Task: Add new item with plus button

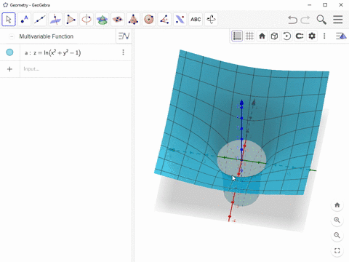Action: tap(9, 69)
